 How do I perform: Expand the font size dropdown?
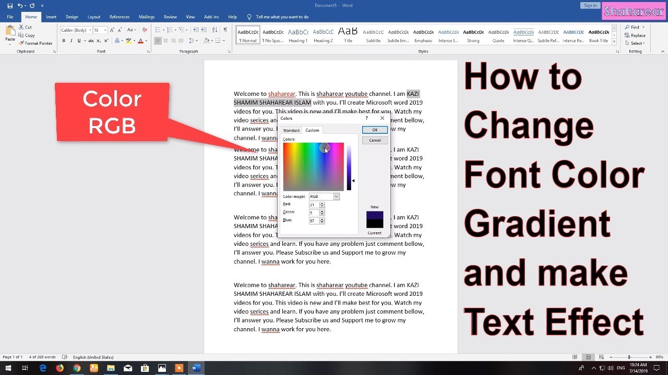click(x=105, y=30)
